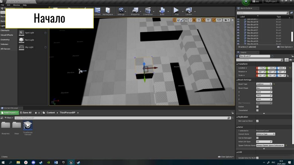Open the ThirdPerson Overview asset thumbnail
This screenshot has width=294, height=165.
coord(28,126)
